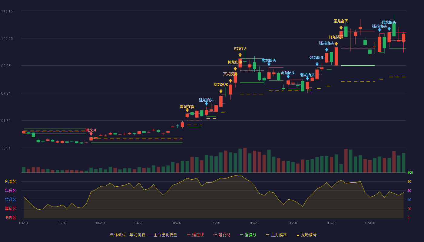The width and height of the screenshot is (424, 242).
Task: Click the 07-03 date label
Action: coord(369,223)
